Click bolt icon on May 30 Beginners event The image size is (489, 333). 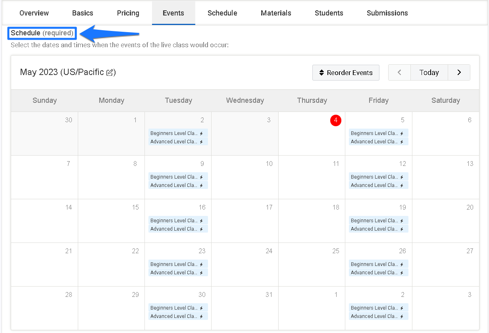(x=201, y=308)
